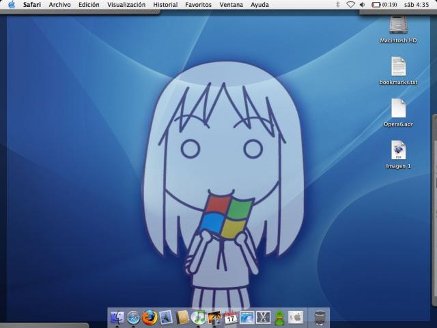Show Wi-Fi status menu

pos(350,5)
